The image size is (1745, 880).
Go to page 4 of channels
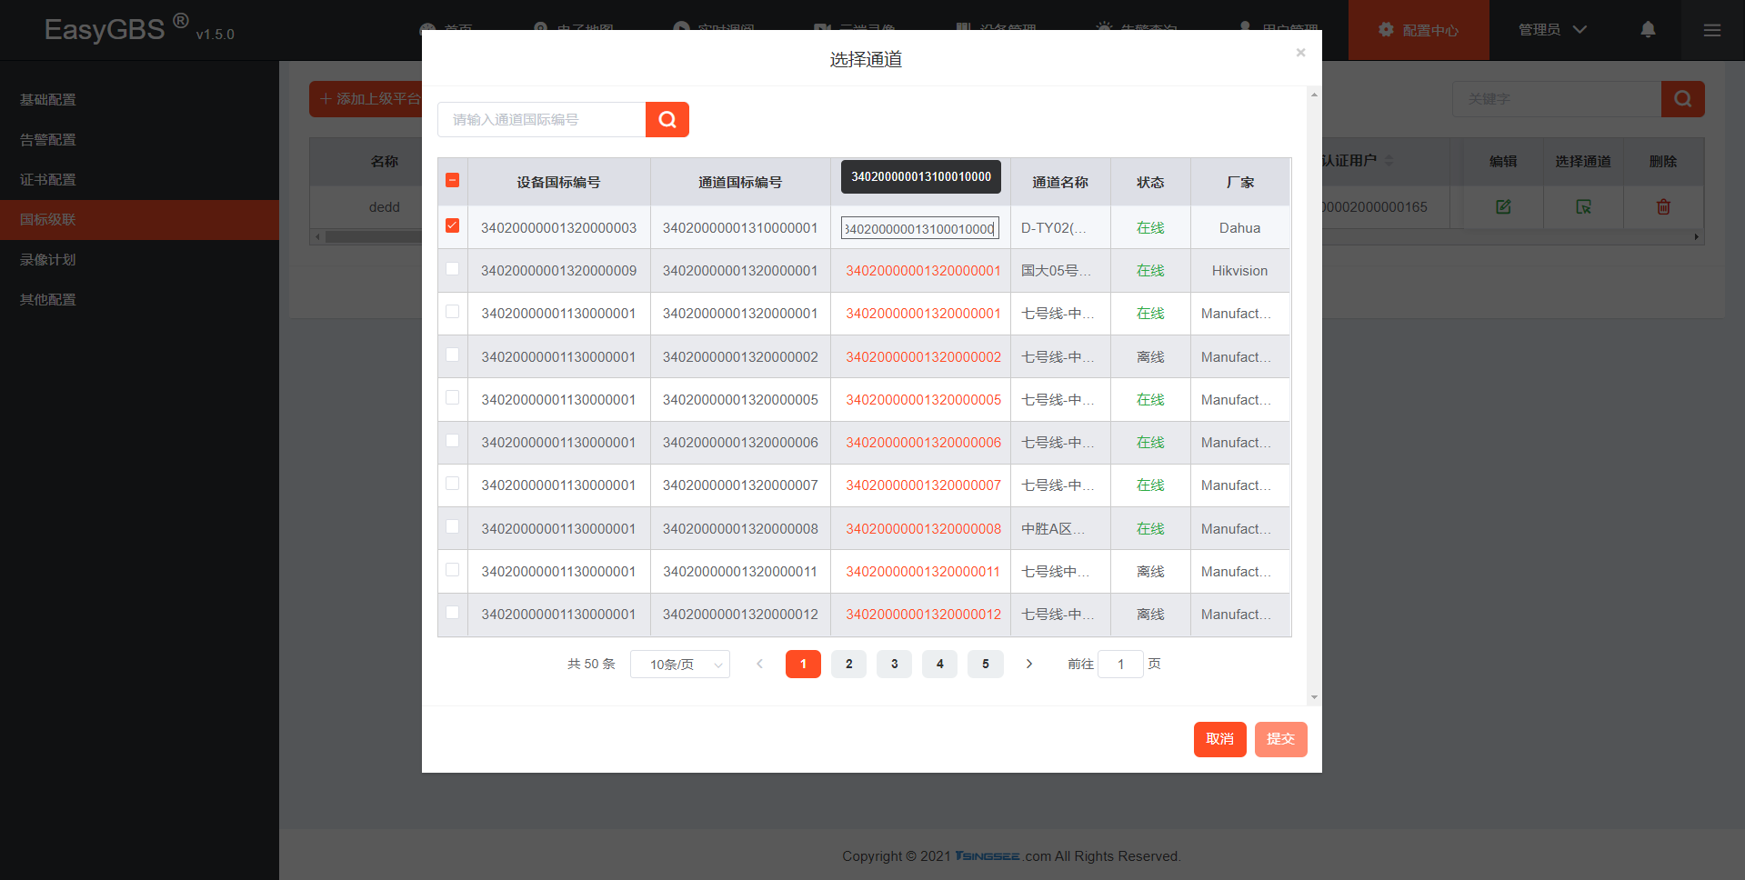click(x=940, y=664)
